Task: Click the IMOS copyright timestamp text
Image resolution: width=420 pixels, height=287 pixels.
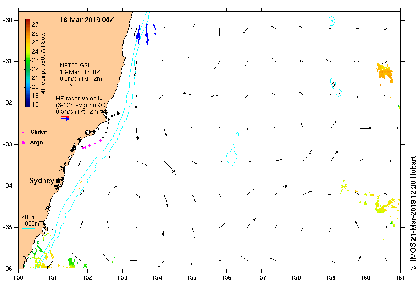Action: [413, 213]
